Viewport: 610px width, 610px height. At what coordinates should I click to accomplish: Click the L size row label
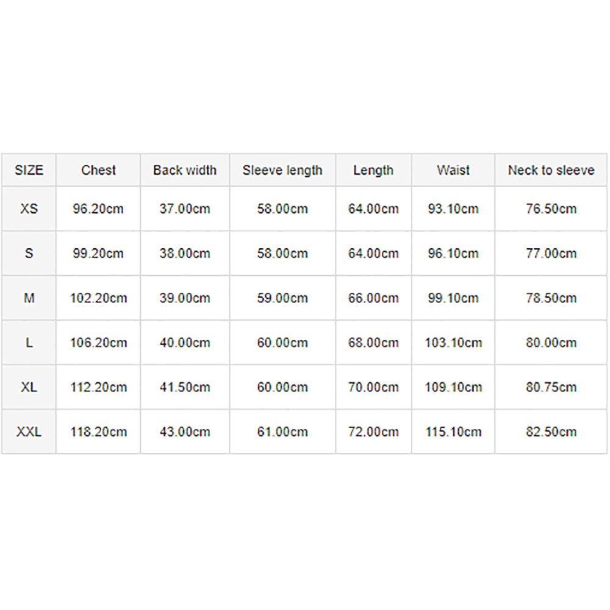click(x=29, y=342)
